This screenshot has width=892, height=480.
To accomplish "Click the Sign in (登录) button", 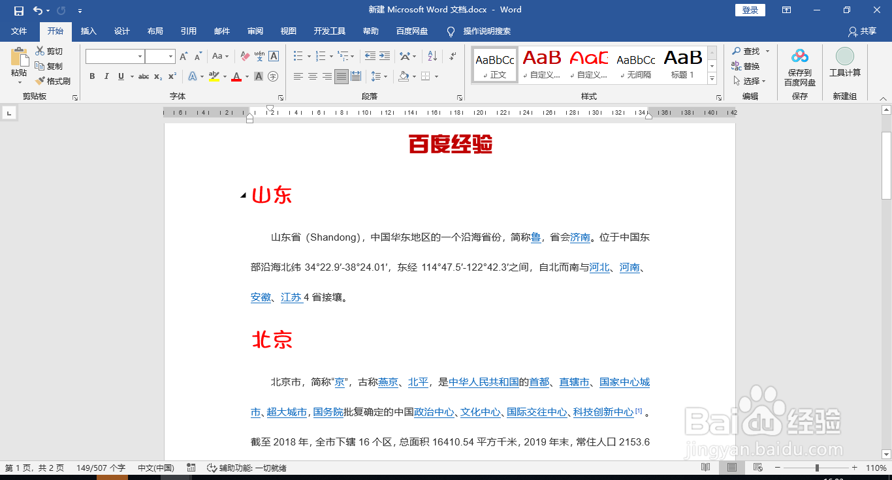I will point(750,10).
